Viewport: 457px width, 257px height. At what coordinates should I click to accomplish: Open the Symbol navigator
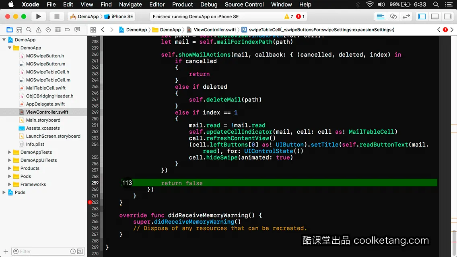(19, 30)
